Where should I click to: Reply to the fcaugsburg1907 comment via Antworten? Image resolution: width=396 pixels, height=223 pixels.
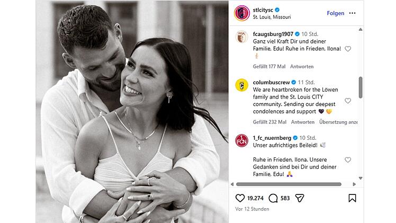[302, 66]
